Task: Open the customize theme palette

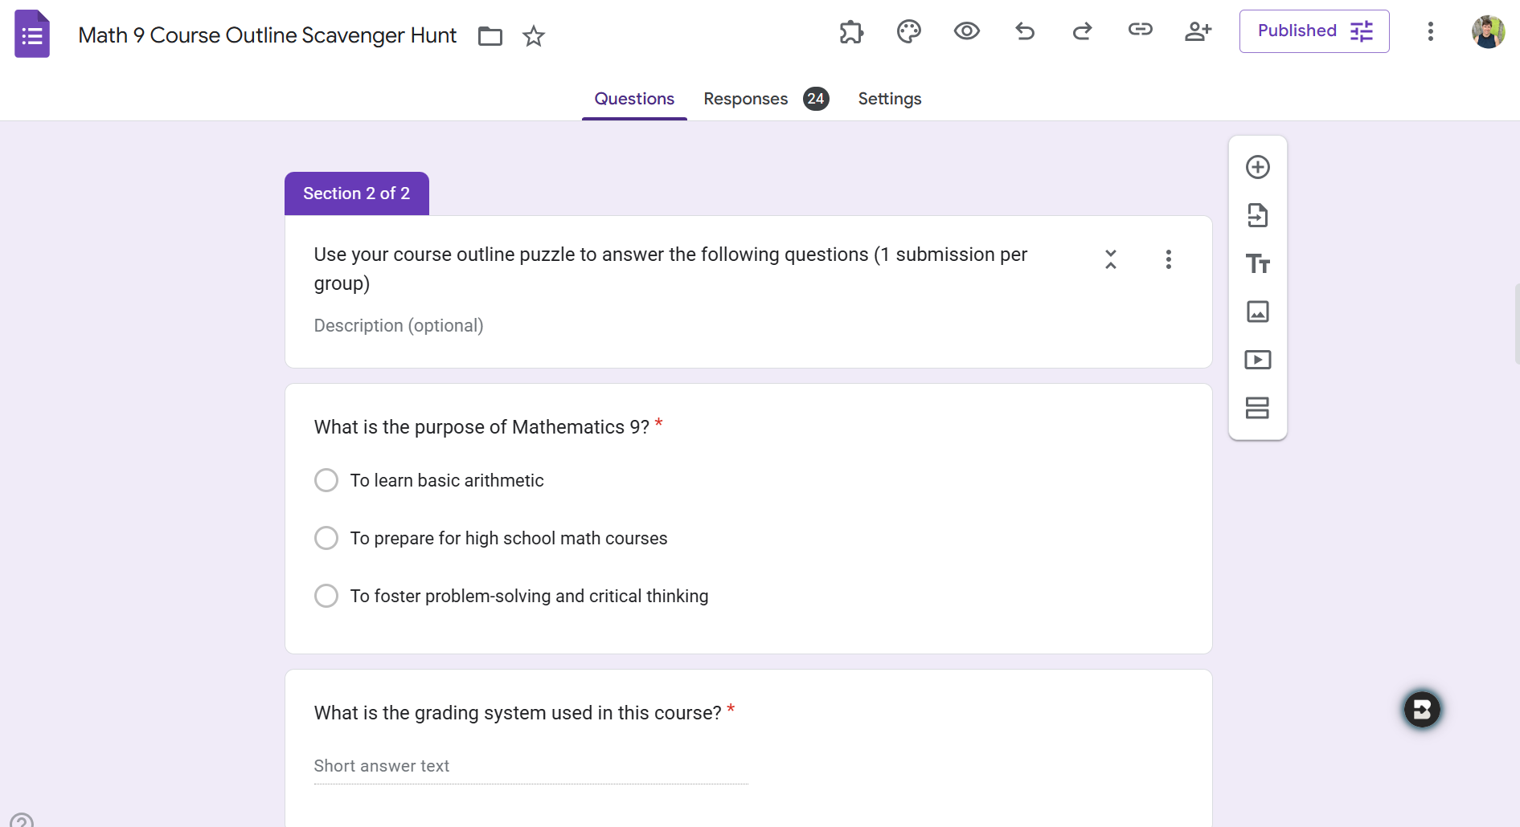Action: [908, 31]
